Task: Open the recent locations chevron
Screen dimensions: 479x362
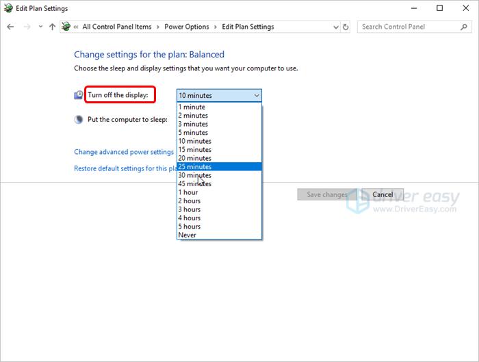Action: point(40,27)
